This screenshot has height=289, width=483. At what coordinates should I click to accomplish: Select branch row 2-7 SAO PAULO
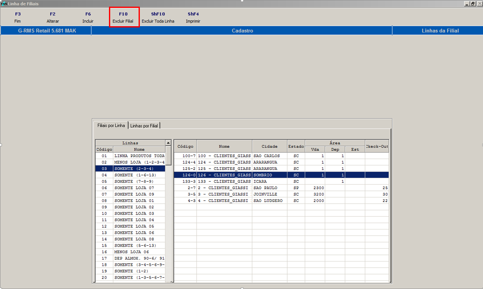(281, 188)
